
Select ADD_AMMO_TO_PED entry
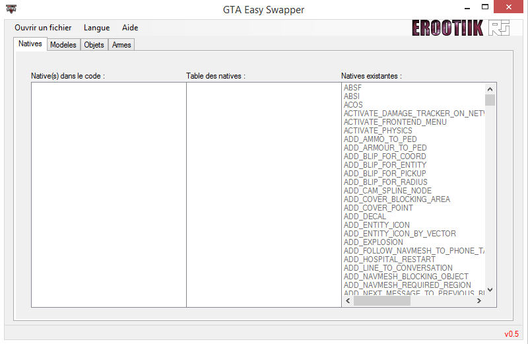(380, 139)
